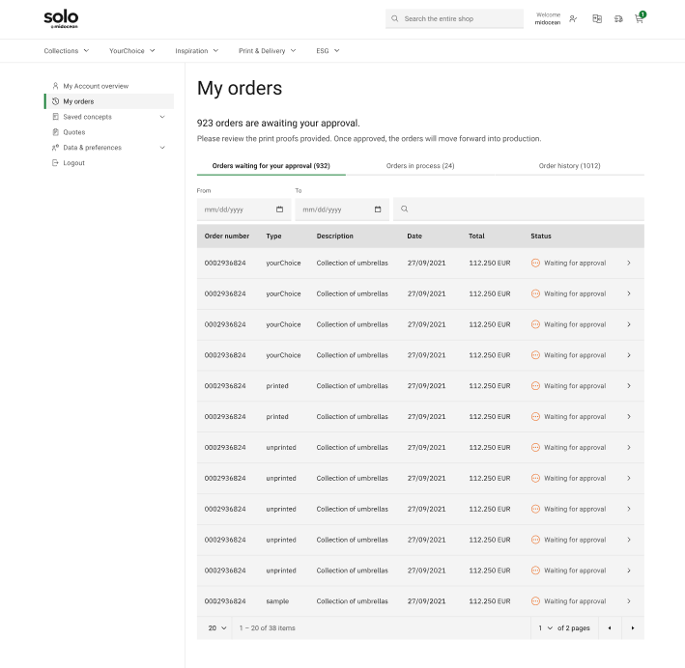Click order number in first yourChoice row
This screenshot has height=668, width=685.
(x=225, y=263)
